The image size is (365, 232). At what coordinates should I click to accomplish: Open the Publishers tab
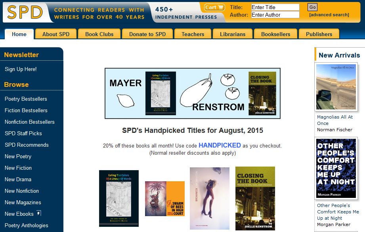[319, 34]
